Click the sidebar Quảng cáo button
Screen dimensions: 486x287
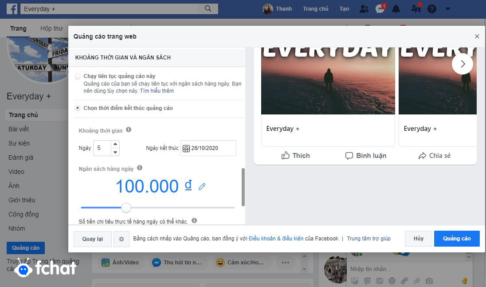pyautogui.click(x=26, y=248)
